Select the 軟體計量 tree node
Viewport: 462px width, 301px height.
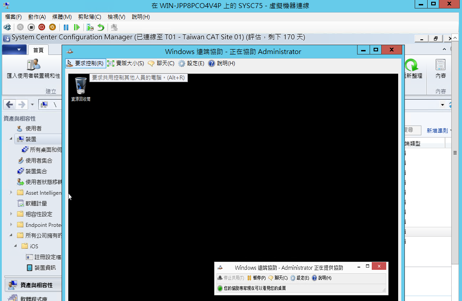coord(32,203)
